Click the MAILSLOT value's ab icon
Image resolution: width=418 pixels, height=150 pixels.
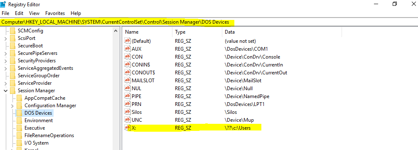(128, 81)
